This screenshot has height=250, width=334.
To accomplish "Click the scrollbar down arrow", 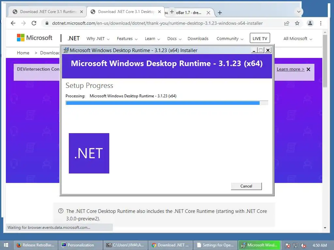I will 325,228.
